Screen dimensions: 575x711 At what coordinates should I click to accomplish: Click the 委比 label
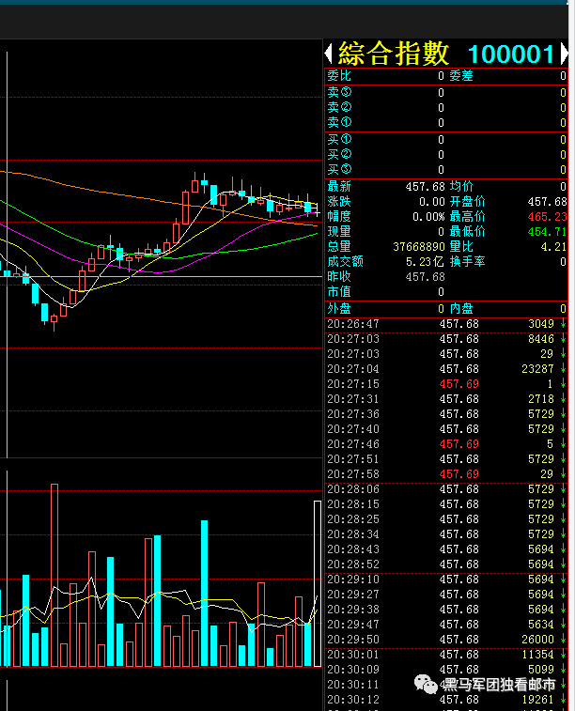click(339, 76)
